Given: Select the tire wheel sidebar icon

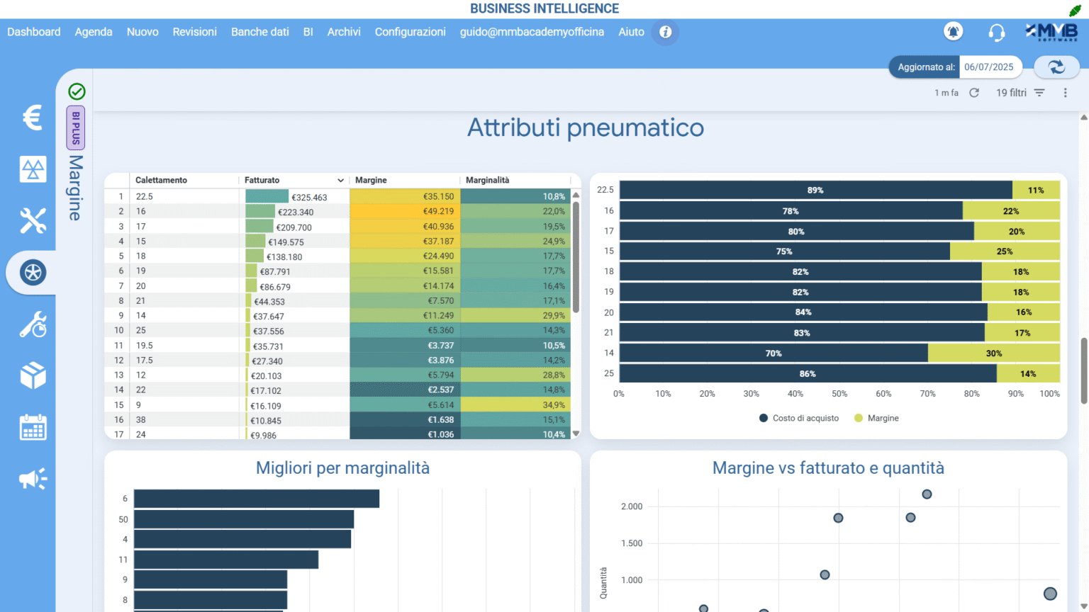Looking at the screenshot, I should pos(33,273).
